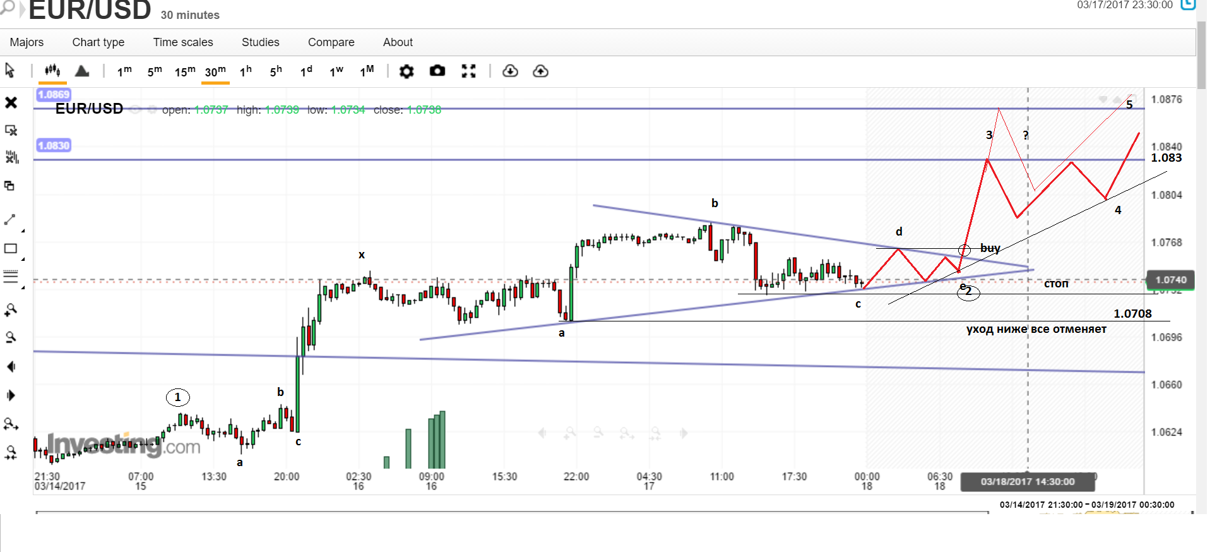Image resolution: width=1217 pixels, height=552 pixels.
Task: Take a chart snapshot with the camera
Action: coord(437,71)
